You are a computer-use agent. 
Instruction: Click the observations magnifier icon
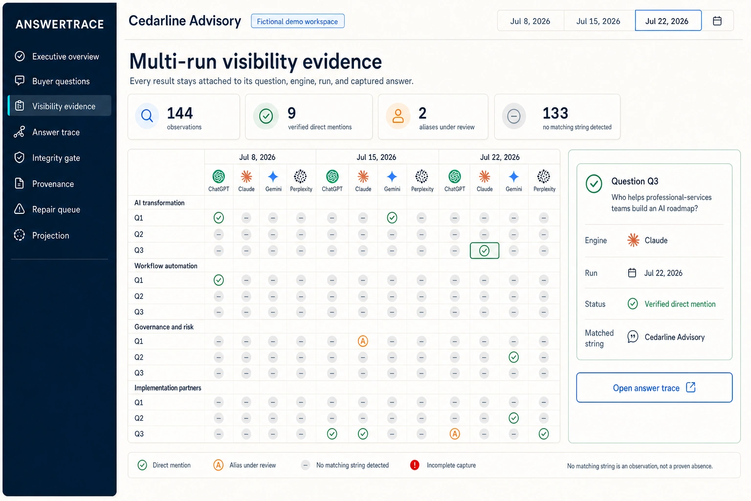(x=147, y=116)
